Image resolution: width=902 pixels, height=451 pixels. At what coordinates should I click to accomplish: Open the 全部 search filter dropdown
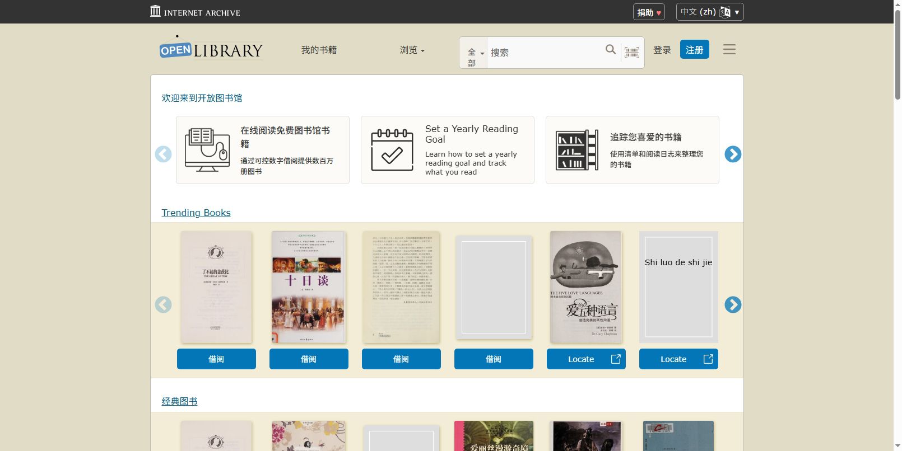pyautogui.click(x=473, y=53)
